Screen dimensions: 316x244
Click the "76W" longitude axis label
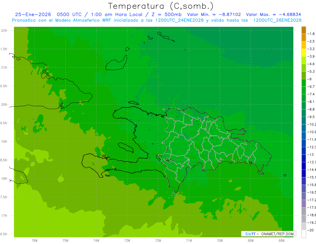coord(34,241)
